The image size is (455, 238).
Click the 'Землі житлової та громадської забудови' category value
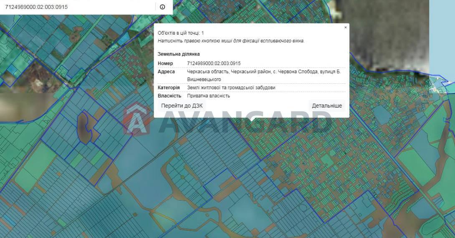point(231,88)
